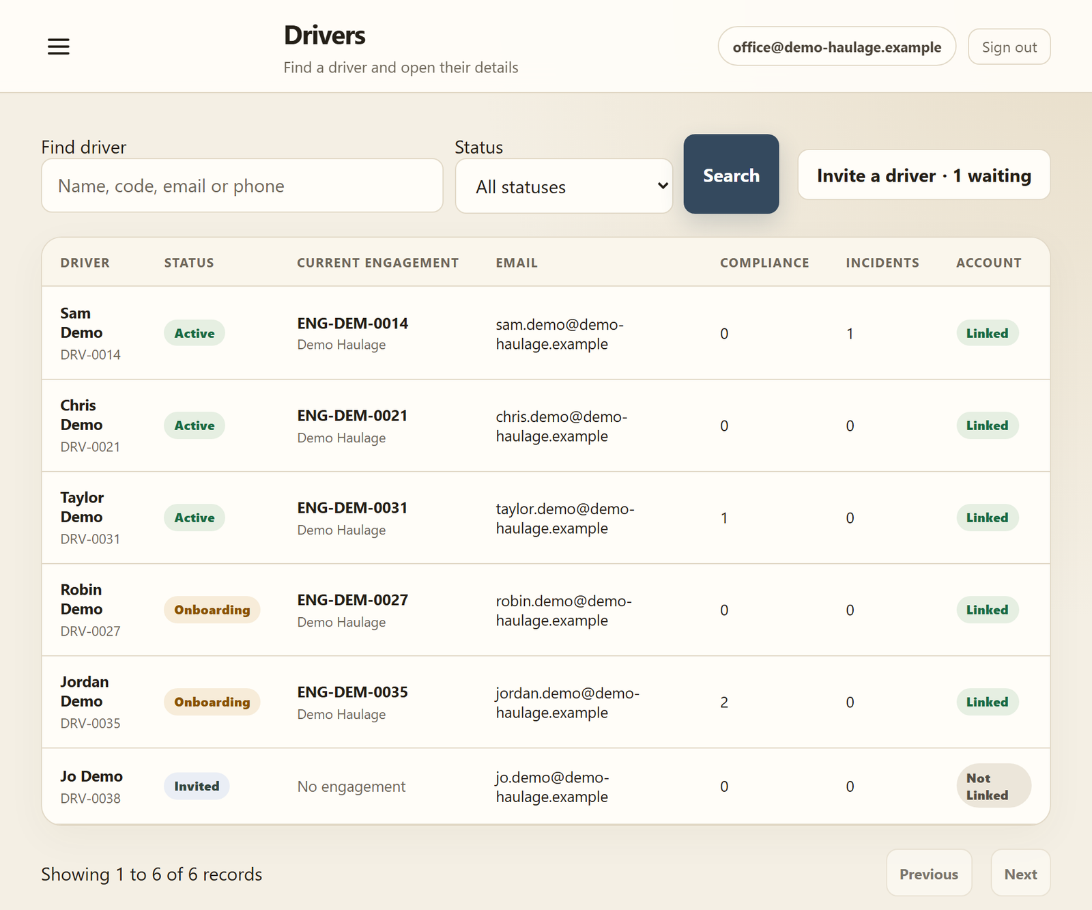This screenshot has height=910, width=1092.
Task: Open Chris Demo driver row
Action: [x=546, y=425]
